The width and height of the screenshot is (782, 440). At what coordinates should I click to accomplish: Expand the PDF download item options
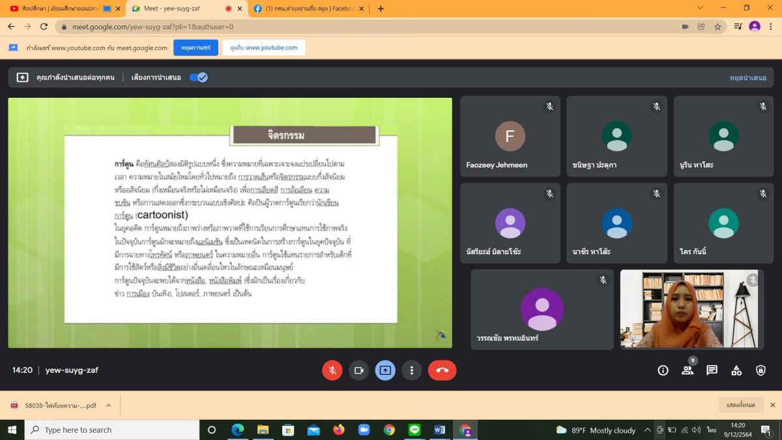point(108,405)
